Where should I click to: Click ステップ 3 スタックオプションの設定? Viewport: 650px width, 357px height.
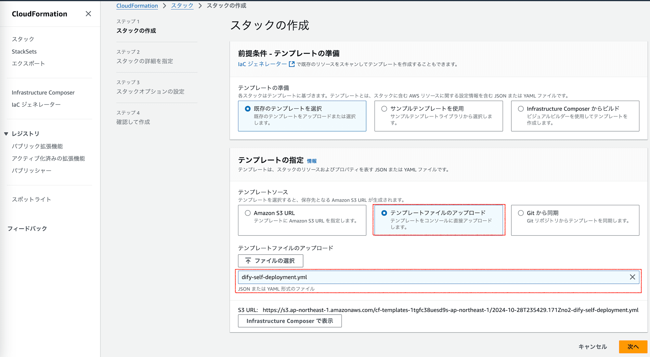click(150, 87)
